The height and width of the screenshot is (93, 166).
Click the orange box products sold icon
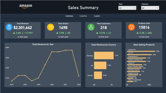[x=132, y=27]
